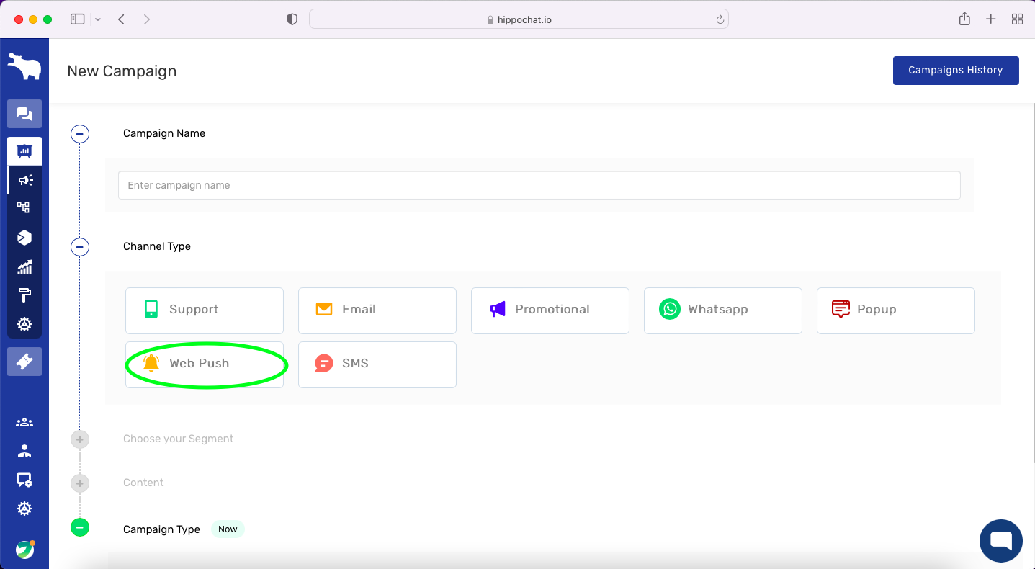Open the live chat bubble widget
The height and width of the screenshot is (569, 1035).
coord(1000,541)
